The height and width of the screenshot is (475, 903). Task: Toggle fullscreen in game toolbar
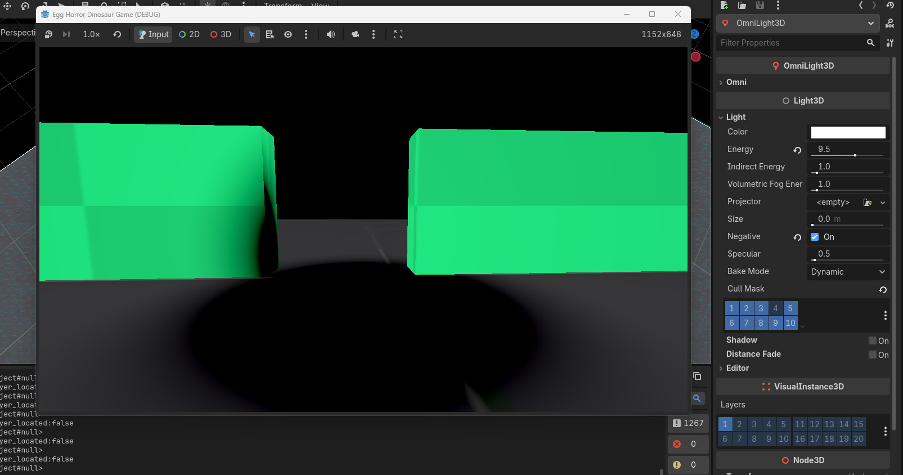click(398, 34)
